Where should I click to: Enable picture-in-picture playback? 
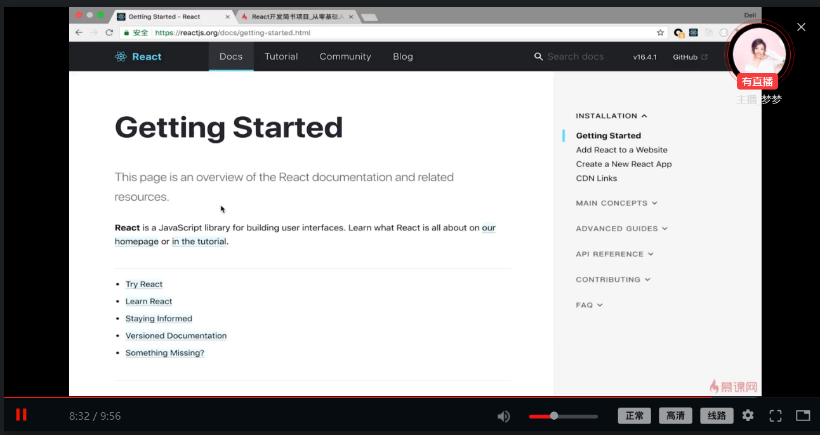point(803,415)
